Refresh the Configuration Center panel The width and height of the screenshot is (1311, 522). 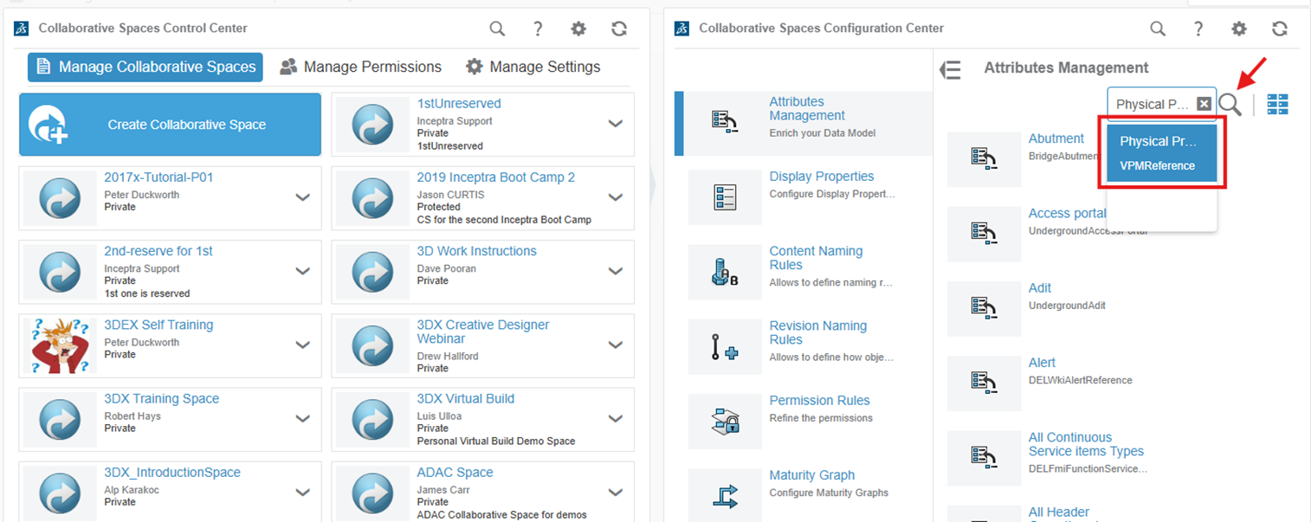(x=1280, y=29)
